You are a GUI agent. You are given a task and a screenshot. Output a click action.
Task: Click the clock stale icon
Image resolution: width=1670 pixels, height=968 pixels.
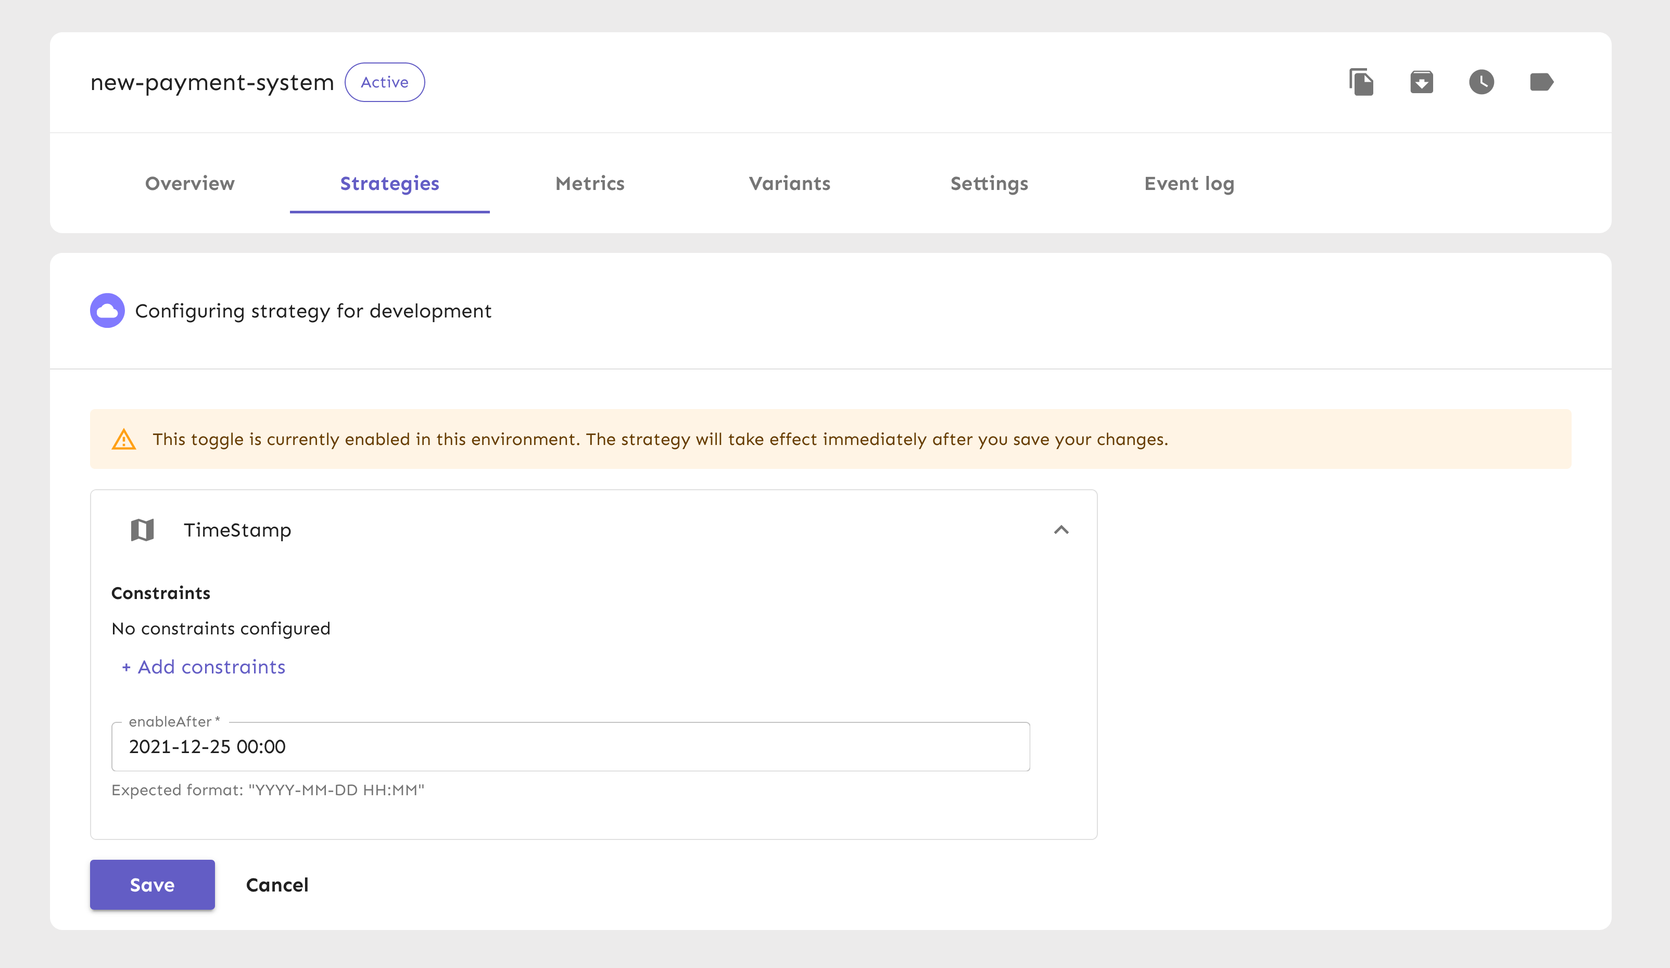click(1481, 82)
